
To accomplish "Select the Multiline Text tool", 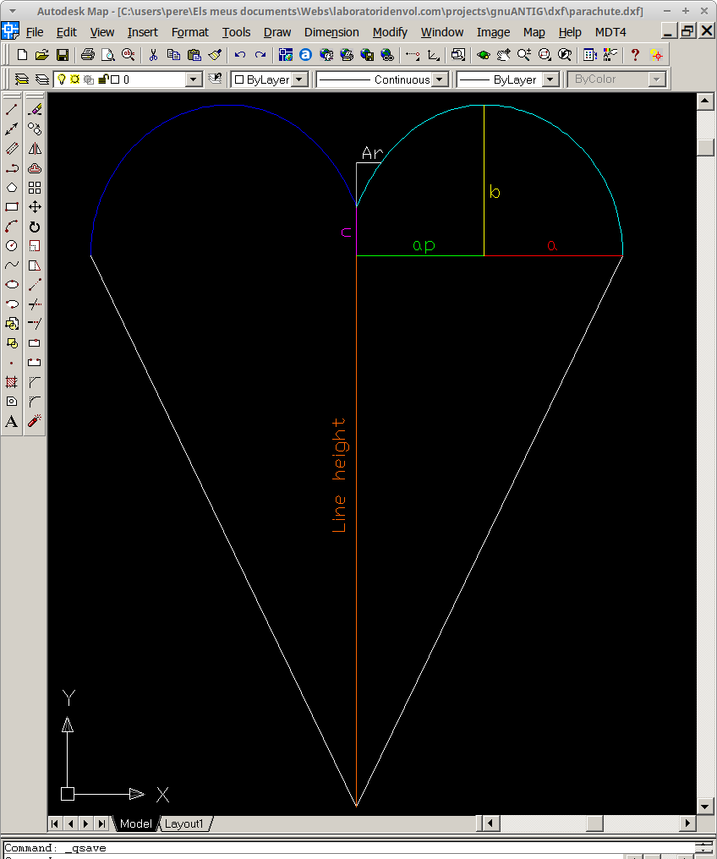I will point(12,421).
